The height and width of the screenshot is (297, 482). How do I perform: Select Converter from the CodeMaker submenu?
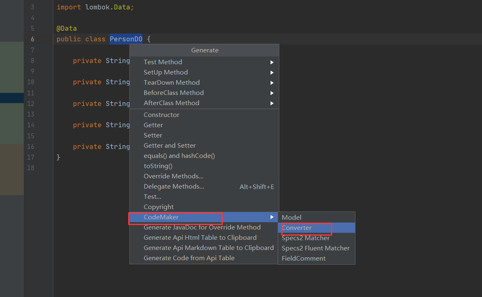tap(296, 227)
